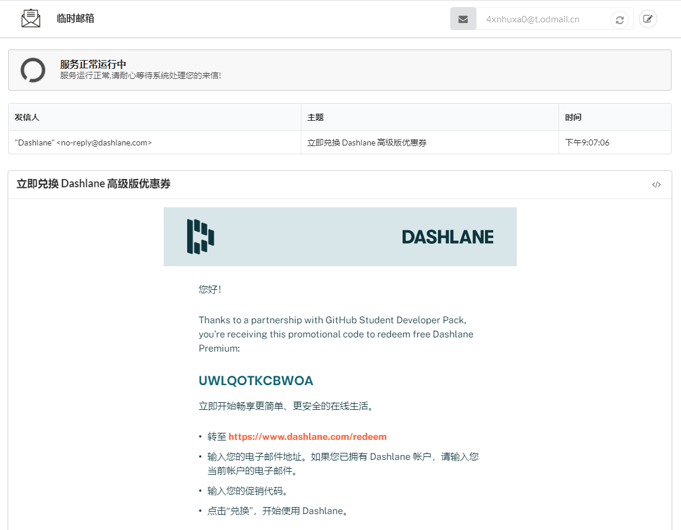The height and width of the screenshot is (530, 681).
Task: Refresh the temporary email address
Action: pyautogui.click(x=620, y=20)
